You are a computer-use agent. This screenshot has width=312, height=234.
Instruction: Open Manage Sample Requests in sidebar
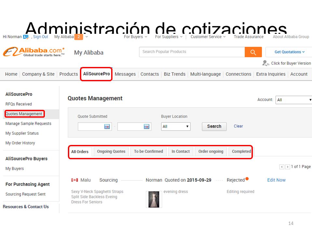point(28,123)
